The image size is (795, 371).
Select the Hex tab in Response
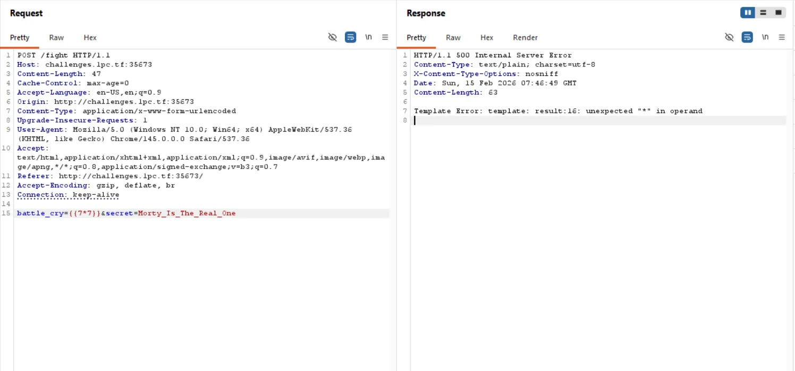(487, 38)
